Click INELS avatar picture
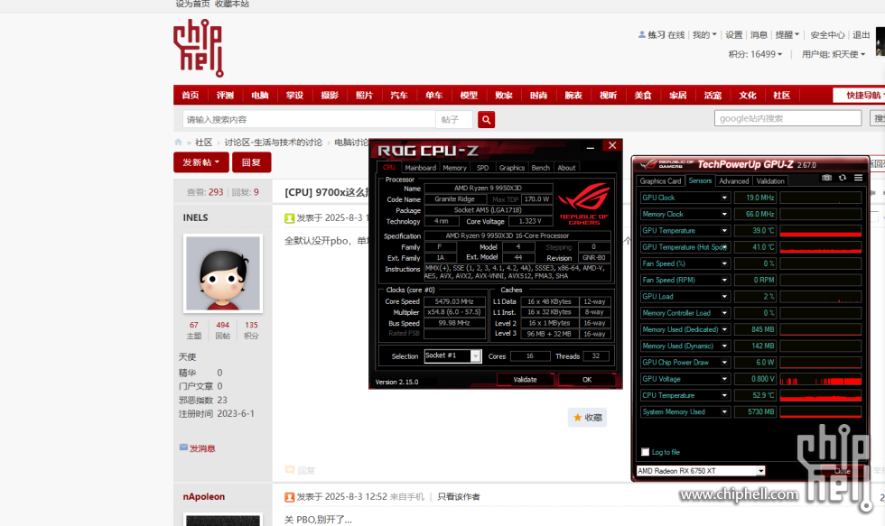Image resolution: width=885 pixels, height=526 pixels. coord(223,273)
